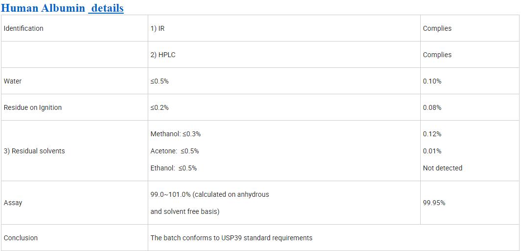Viewport: 521px width, 251px height.
Task: Select the "Complies" result for HPLC
Action: [437, 55]
